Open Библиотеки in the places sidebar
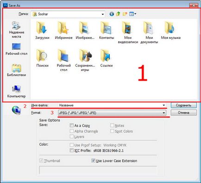201x183 pixels. coord(16,70)
